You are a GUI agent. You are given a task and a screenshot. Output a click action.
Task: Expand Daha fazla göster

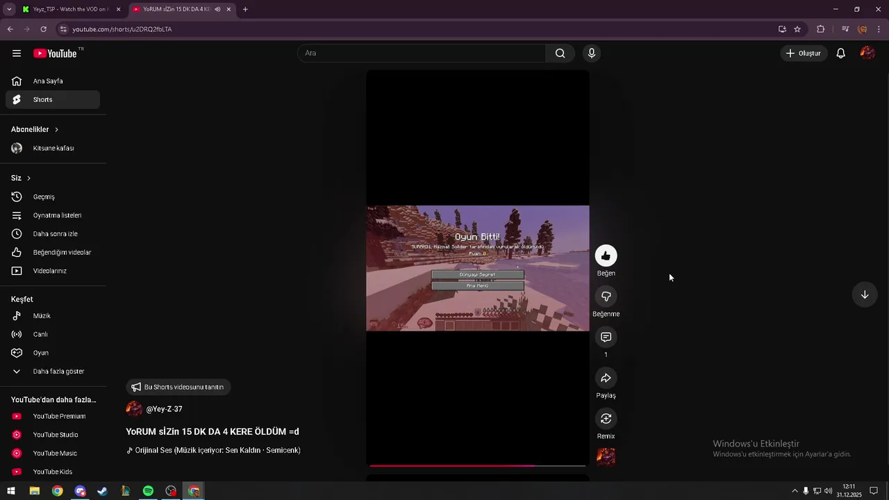[53, 372]
